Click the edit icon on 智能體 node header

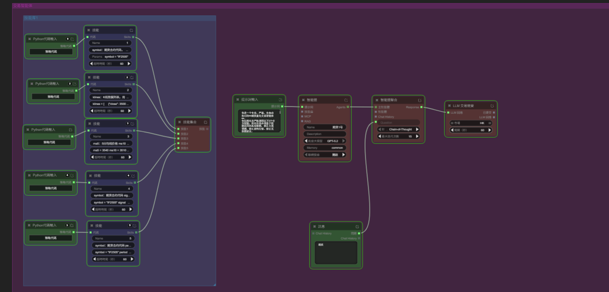point(346,100)
